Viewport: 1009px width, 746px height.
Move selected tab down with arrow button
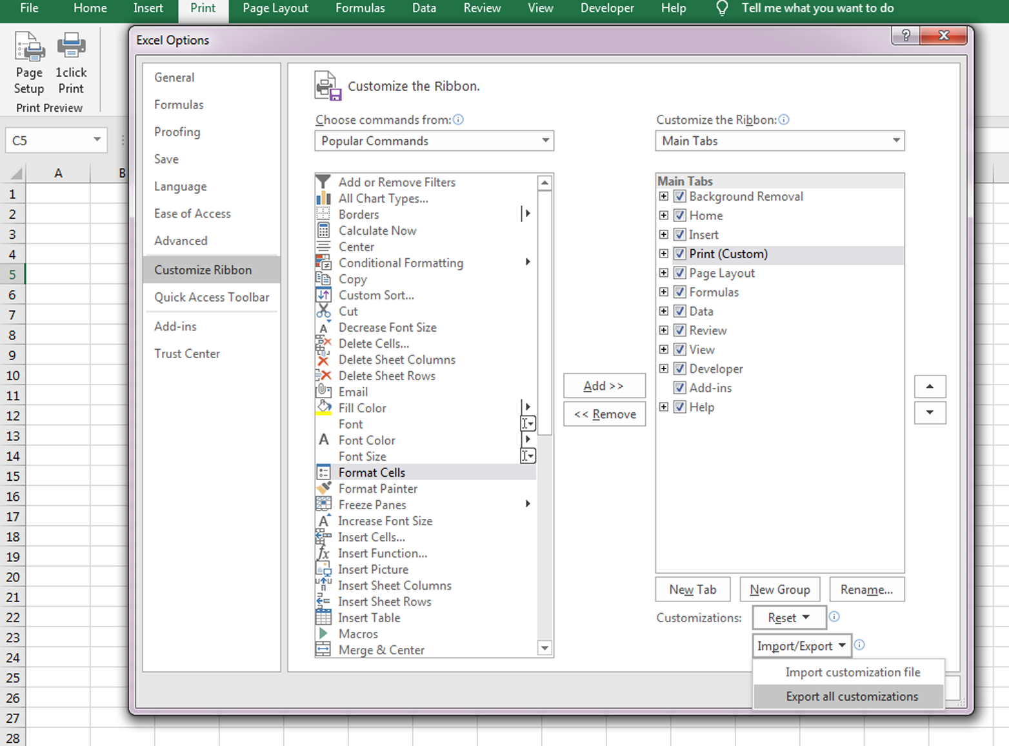tap(930, 412)
